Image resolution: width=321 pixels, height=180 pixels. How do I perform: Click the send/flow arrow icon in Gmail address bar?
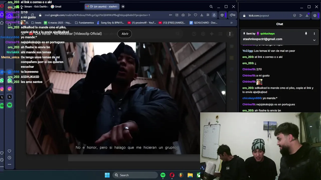(189, 15)
